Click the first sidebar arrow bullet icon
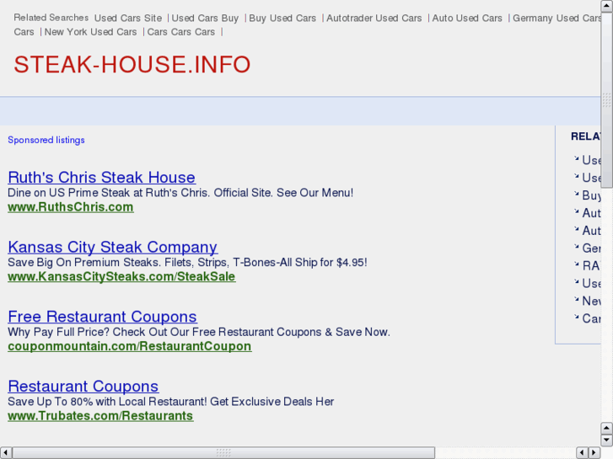This screenshot has width=613, height=459. coord(576,158)
